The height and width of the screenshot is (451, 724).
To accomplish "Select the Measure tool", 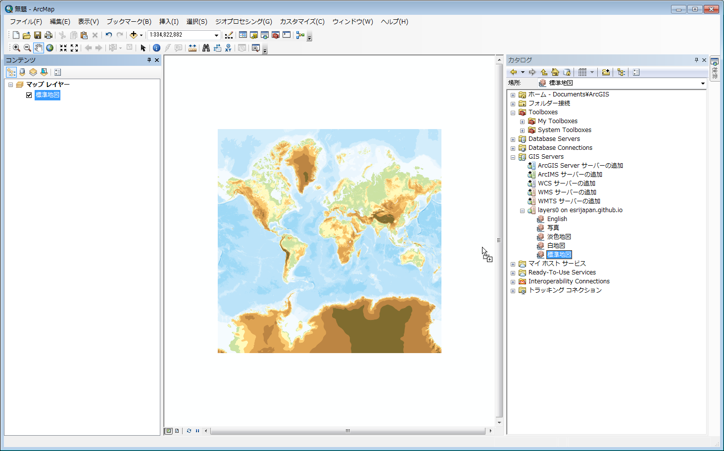I will tap(192, 47).
